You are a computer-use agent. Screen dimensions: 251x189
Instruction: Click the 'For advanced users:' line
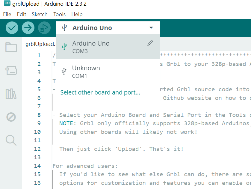tap(85, 166)
